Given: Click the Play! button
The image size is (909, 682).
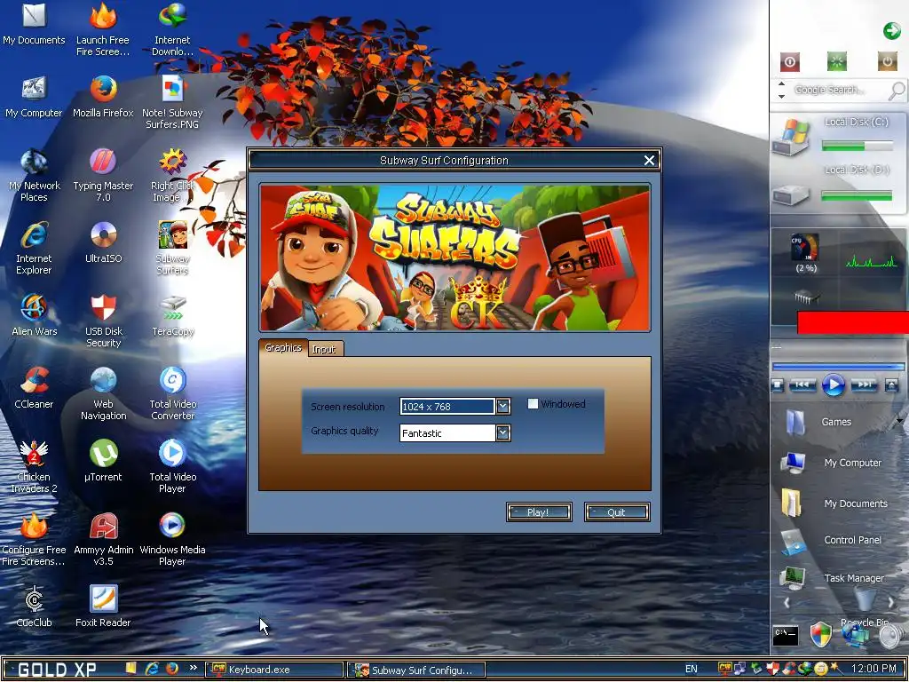Looking at the screenshot, I should click(539, 512).
